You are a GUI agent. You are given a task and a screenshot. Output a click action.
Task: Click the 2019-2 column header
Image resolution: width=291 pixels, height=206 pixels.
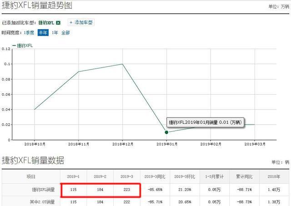click(x=100, y=176)
